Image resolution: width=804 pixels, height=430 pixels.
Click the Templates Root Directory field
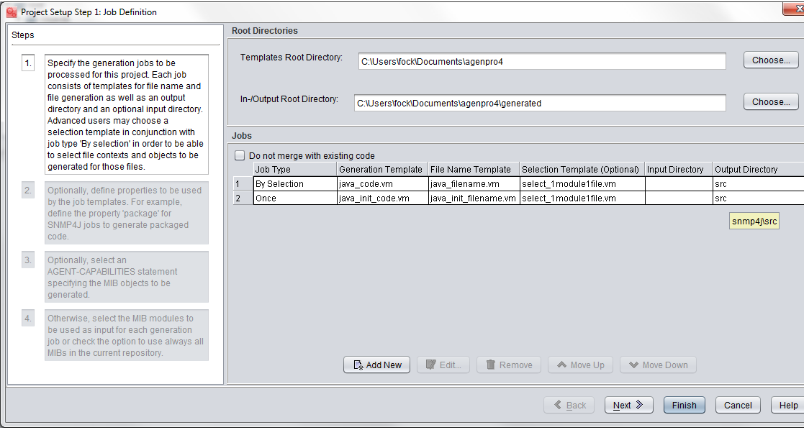542,62
